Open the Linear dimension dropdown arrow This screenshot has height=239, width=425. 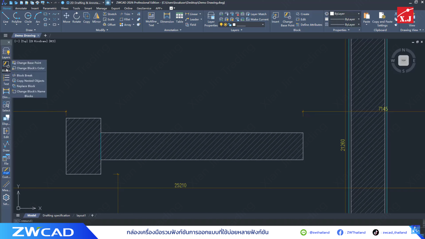pyautogui.click(x=200, y=14)
